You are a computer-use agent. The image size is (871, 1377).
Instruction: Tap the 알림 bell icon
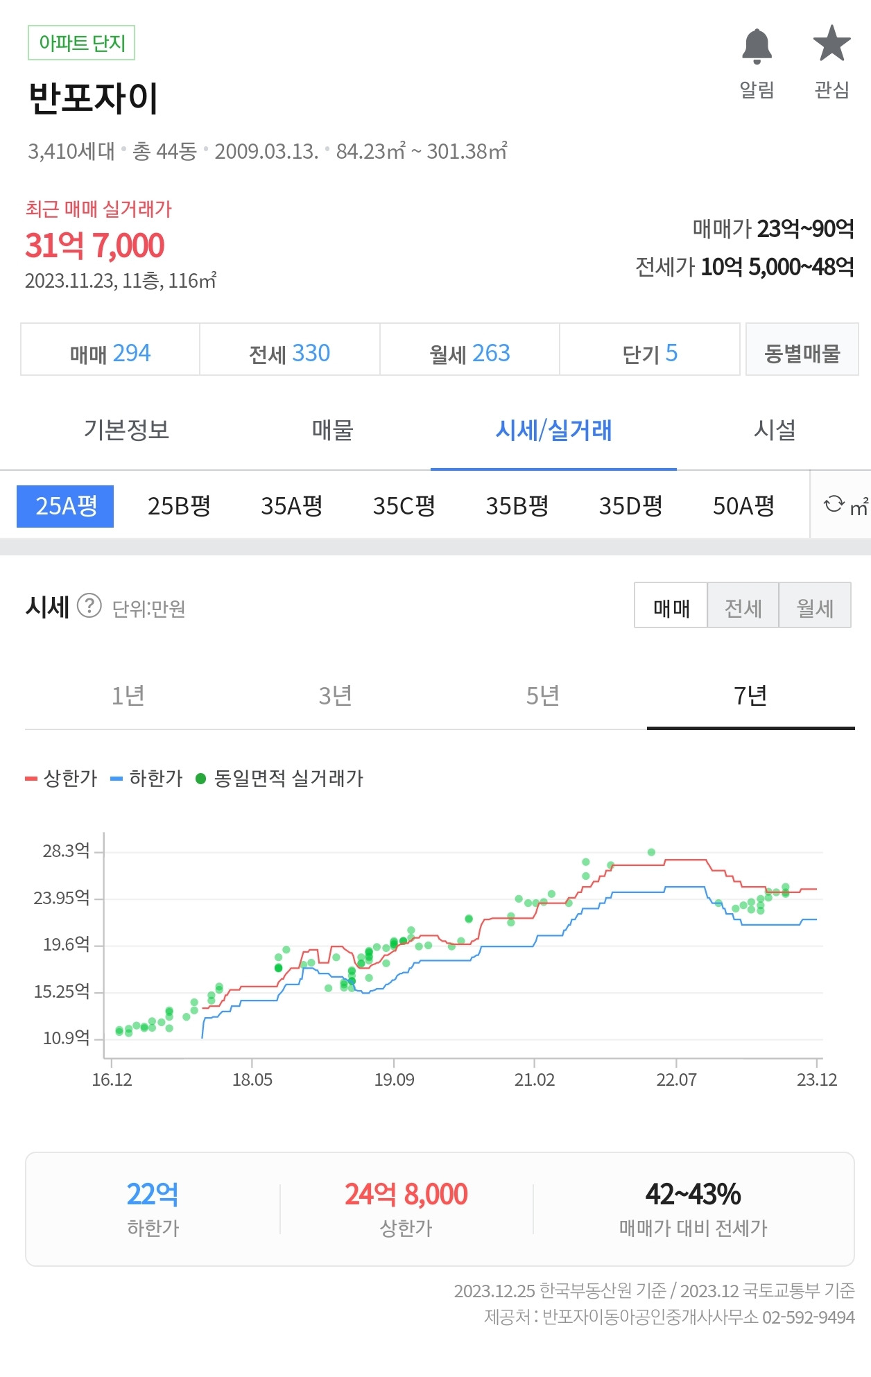click(757, 46)
